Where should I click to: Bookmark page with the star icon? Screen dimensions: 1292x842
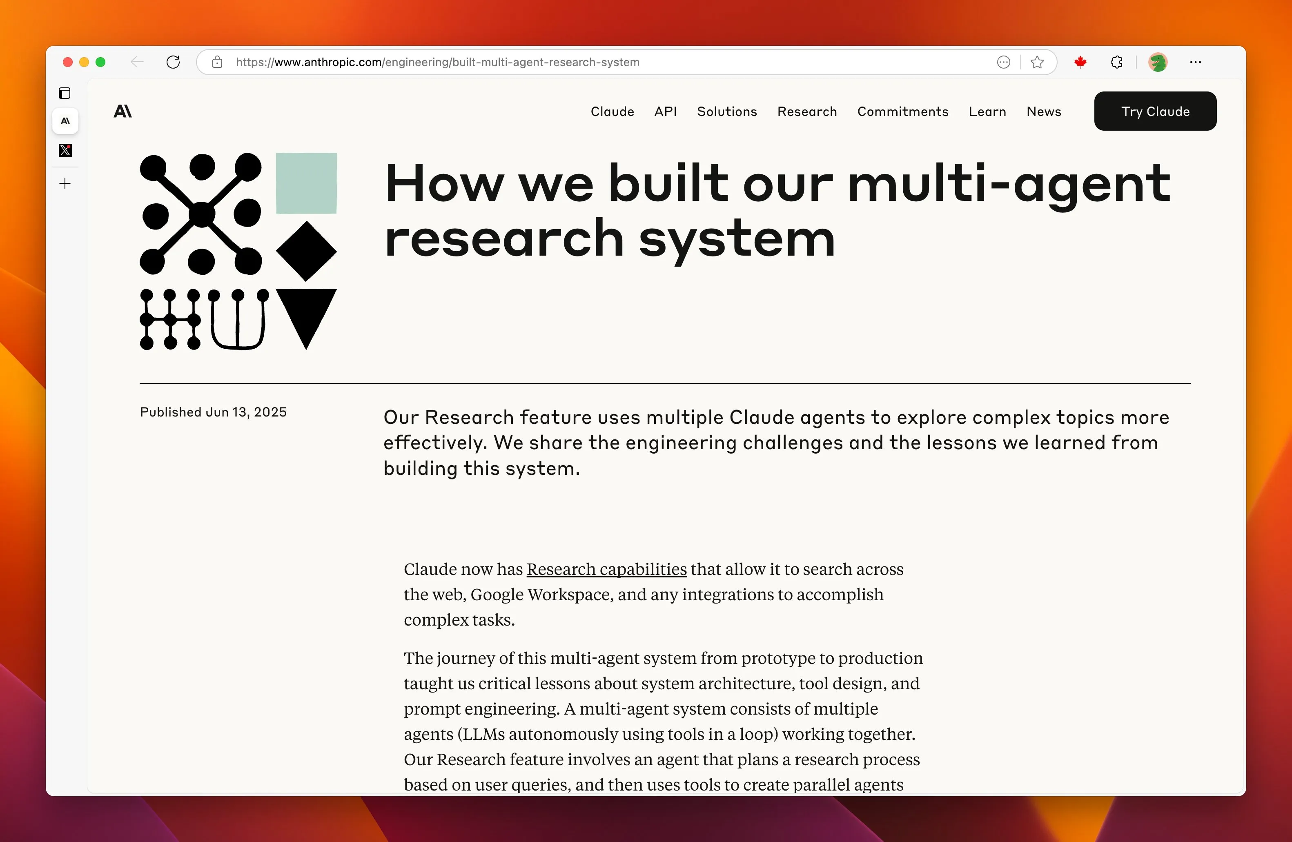click(1037, 62)
